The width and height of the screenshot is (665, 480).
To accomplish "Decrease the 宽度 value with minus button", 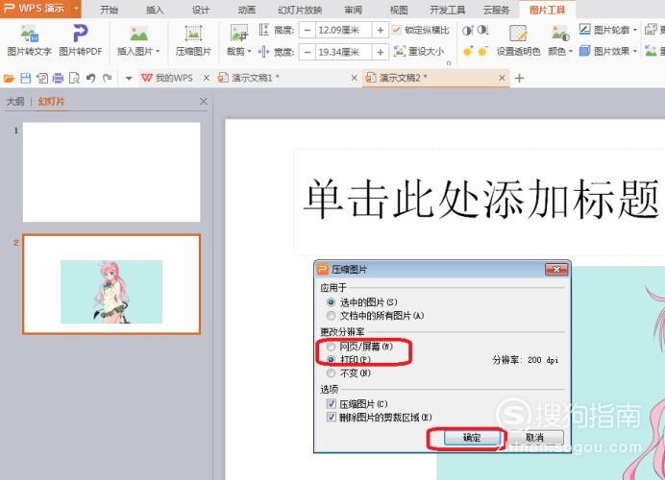I will pos(308,52).
